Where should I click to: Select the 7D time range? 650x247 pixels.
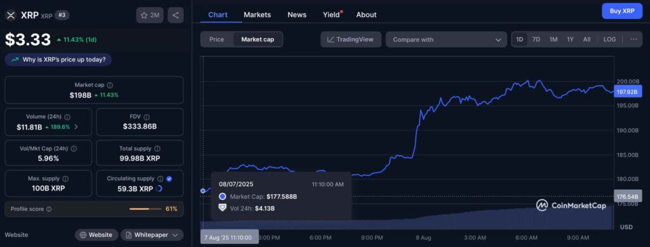point(536,39)
